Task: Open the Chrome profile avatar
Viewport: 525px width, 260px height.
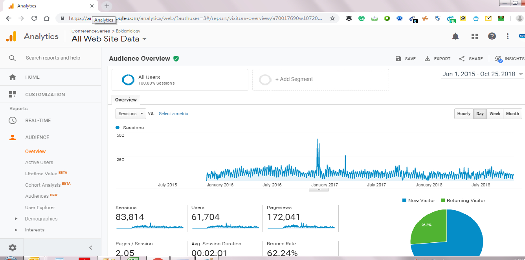Action: [x=519, y=18]
